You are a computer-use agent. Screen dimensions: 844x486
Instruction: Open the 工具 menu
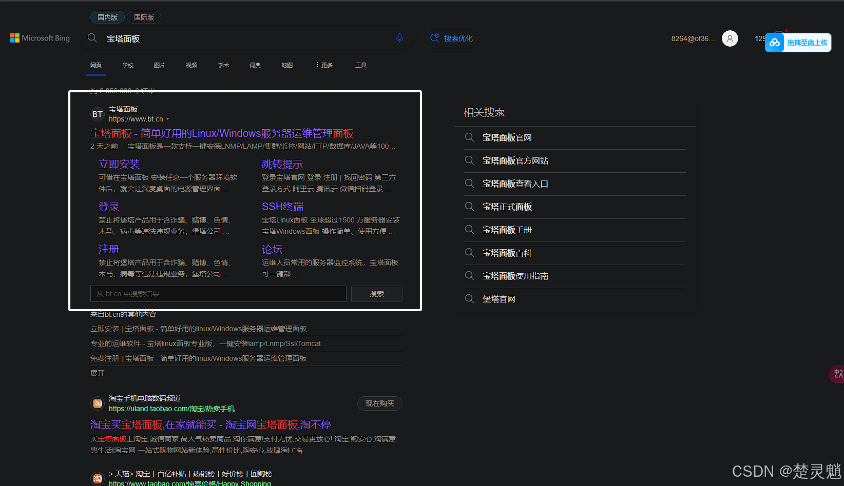tap(361, 65)
